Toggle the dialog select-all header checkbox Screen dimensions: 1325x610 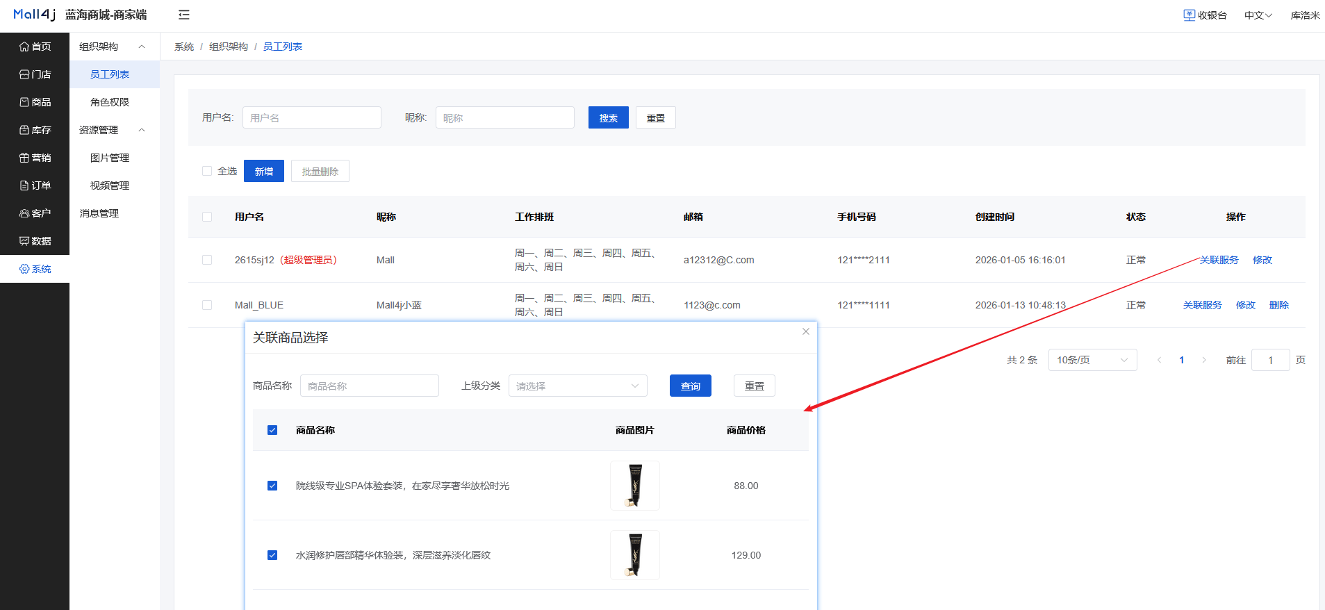[x=272, y=430]
